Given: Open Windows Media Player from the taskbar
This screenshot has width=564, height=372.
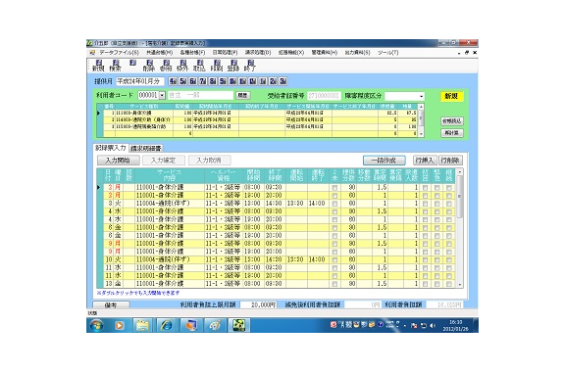Looking at the screenshot, I should (120, 325).
